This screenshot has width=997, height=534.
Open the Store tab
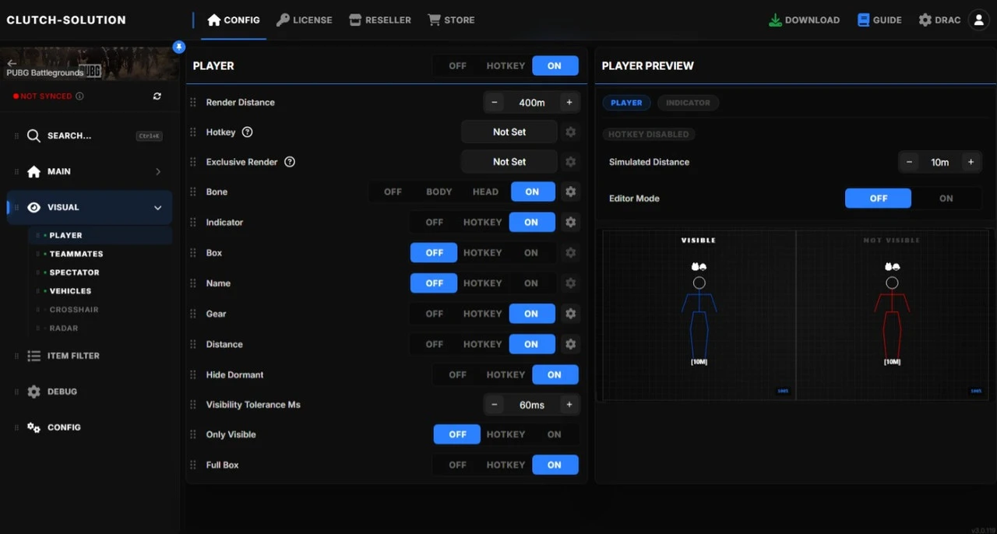point(451,20)
